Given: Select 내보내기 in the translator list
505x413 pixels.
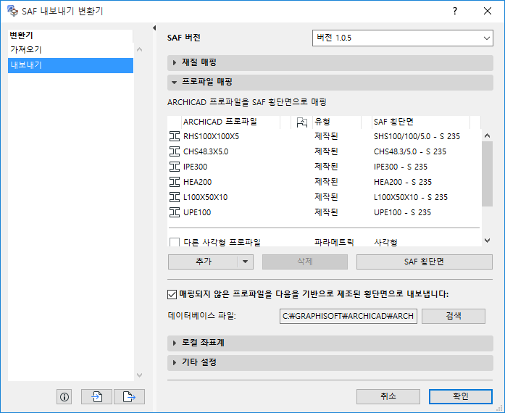Looking at the screenshot, I should [x=70, y=65].
